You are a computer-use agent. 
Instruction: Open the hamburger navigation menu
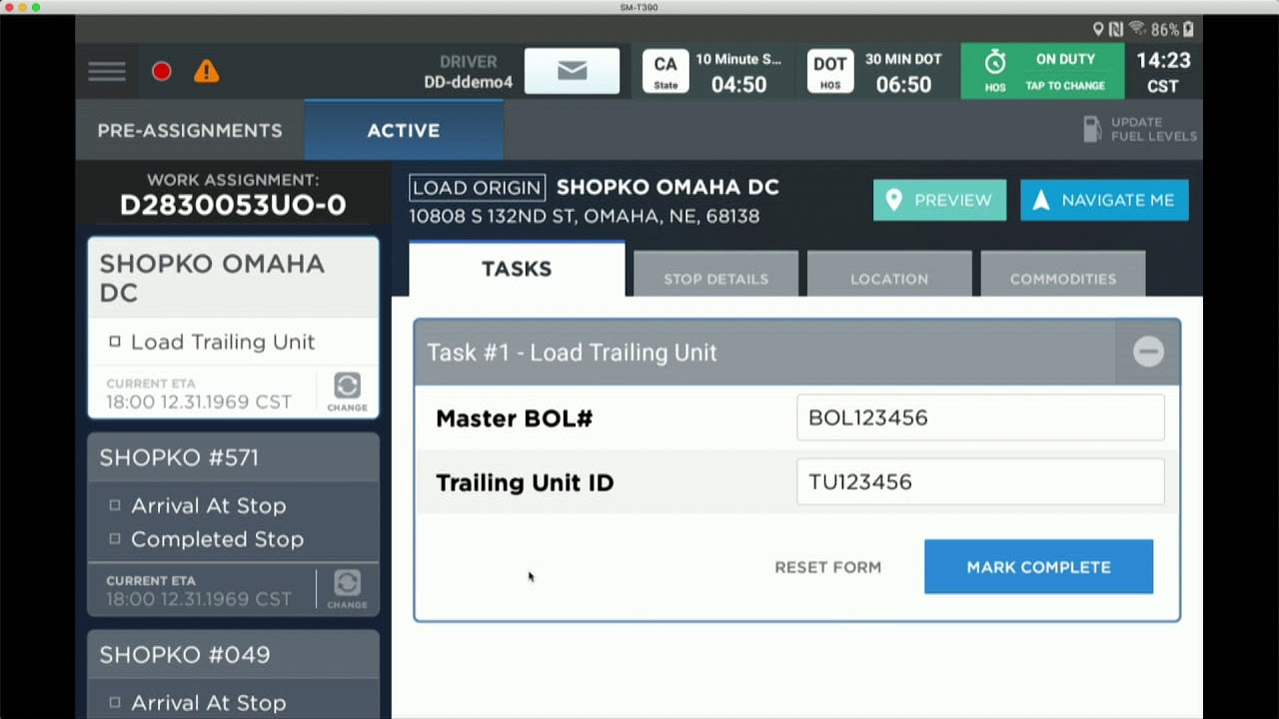click(107, 71)
